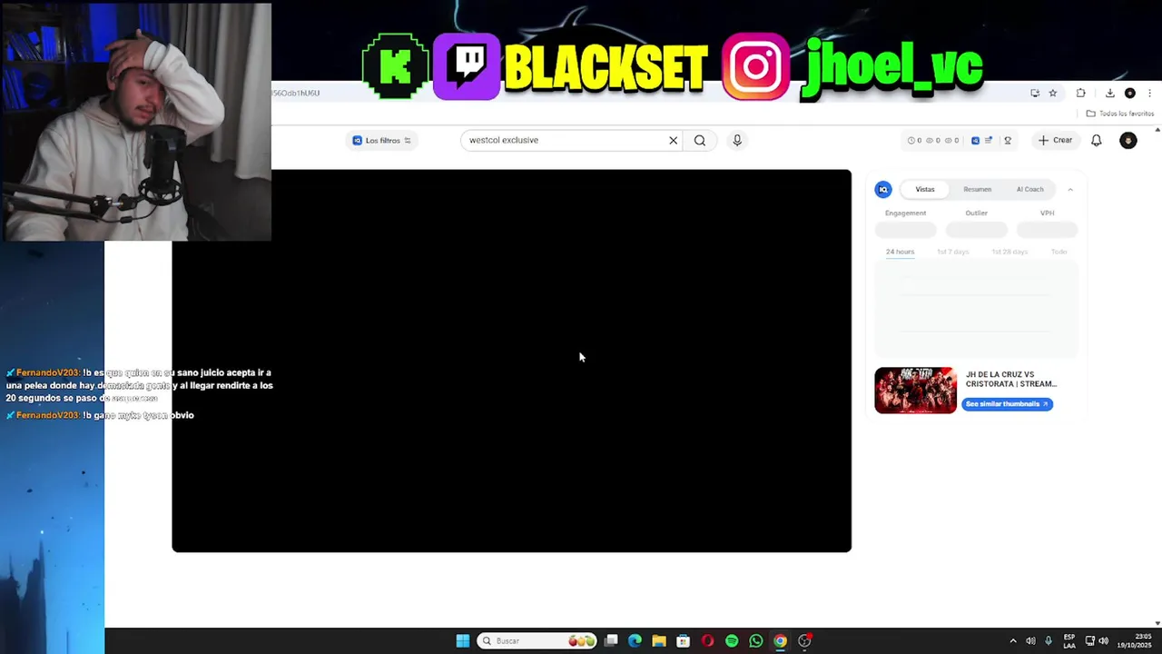This screenshot has height=654, width=1162.
Task: Open the Todos los favoritos bookmarks folder
Action: (1120, 114)
